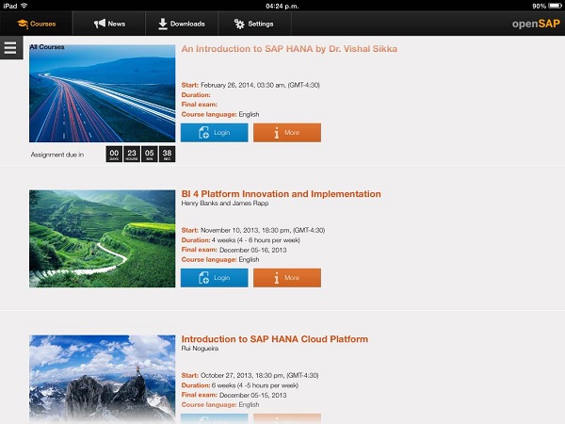The image size is (565, 424).
Task: Open the Downloads tab
Action: click(x=182, y=24)
